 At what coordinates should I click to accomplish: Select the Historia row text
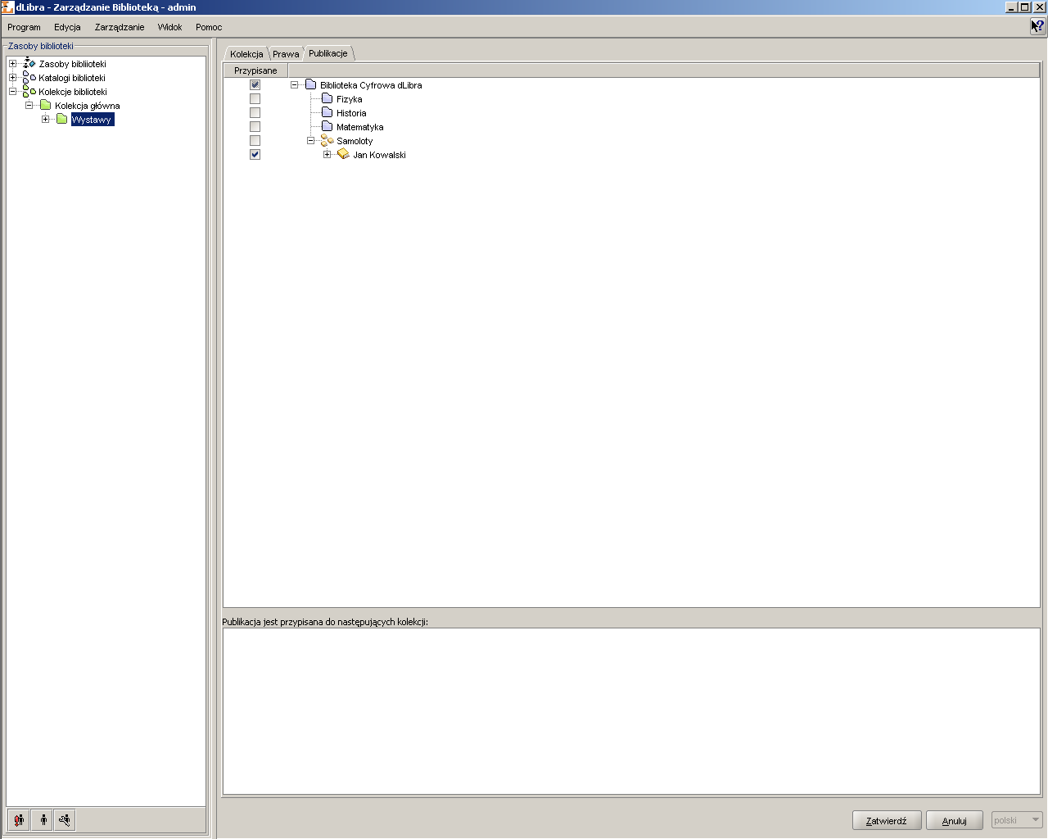pyautogui.click(x=351, y=113)
